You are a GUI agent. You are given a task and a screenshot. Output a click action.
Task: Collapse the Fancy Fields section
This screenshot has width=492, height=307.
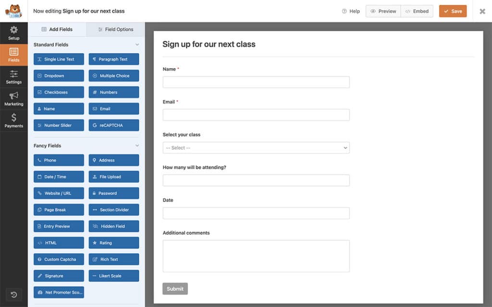(137, 146)
